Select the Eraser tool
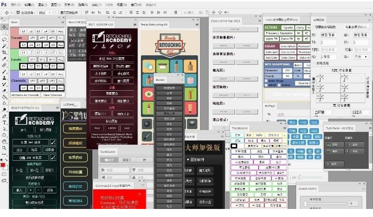The image size is (373, 217). coord(4,91)
